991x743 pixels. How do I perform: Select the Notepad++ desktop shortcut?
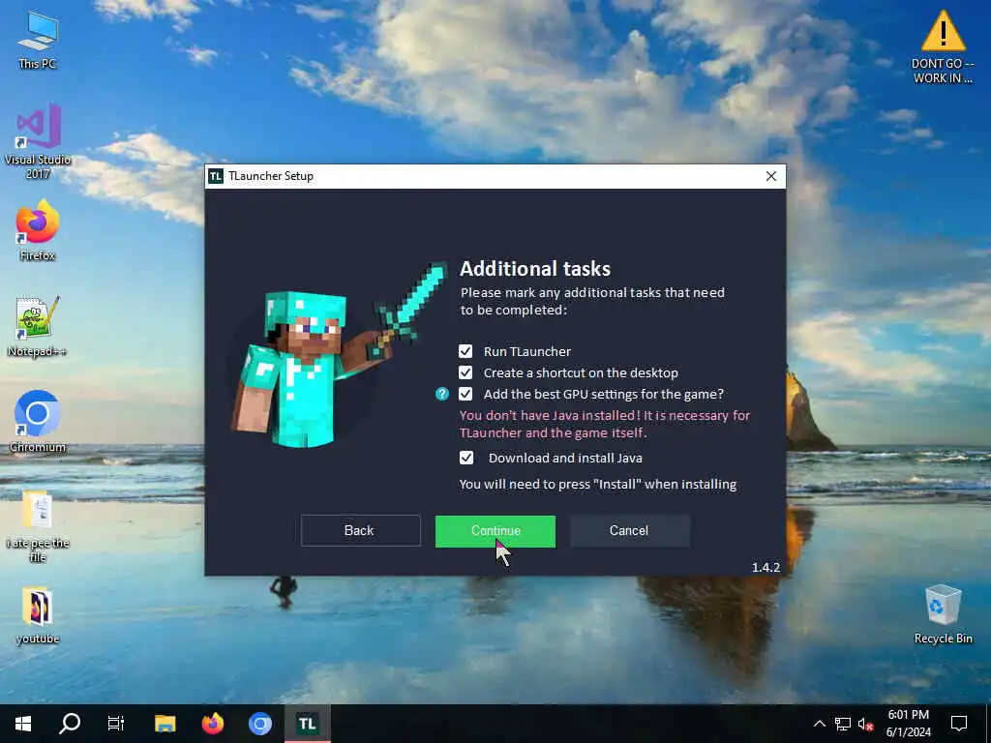38,327
